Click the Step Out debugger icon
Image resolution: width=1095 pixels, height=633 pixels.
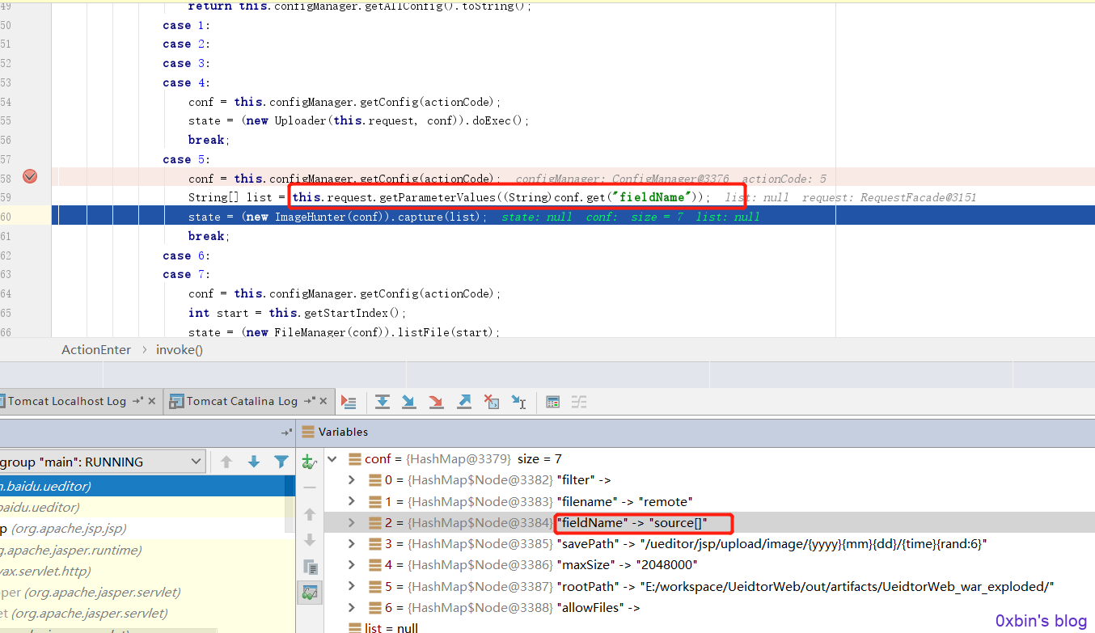coord(463,401)
